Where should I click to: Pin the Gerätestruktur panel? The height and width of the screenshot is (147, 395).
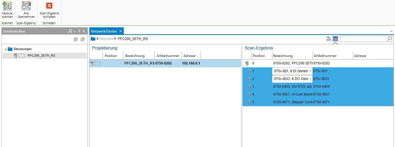(79, 31)
